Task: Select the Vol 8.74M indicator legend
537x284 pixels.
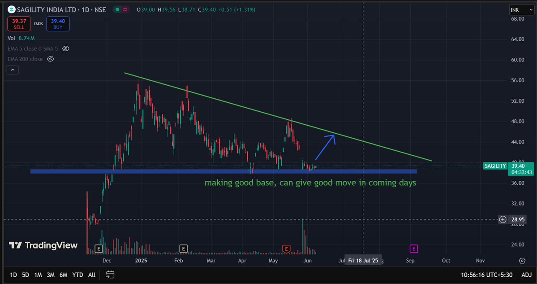Action: tap(21, 38)
